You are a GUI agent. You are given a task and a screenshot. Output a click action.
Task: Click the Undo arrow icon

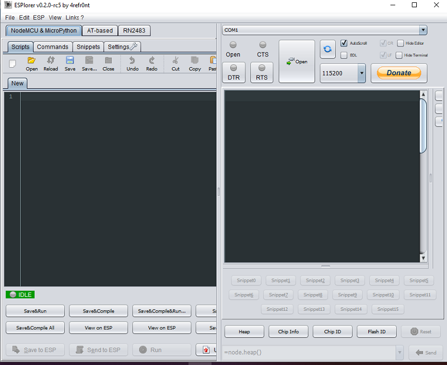coord(132,61)
